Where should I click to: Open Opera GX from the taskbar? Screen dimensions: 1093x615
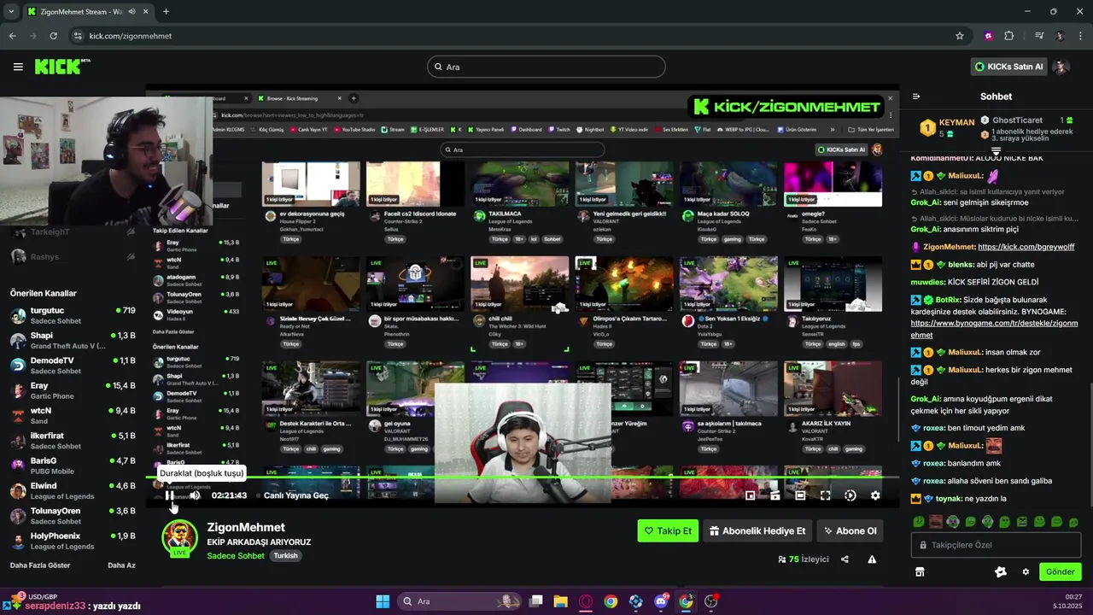pos(586,601)
